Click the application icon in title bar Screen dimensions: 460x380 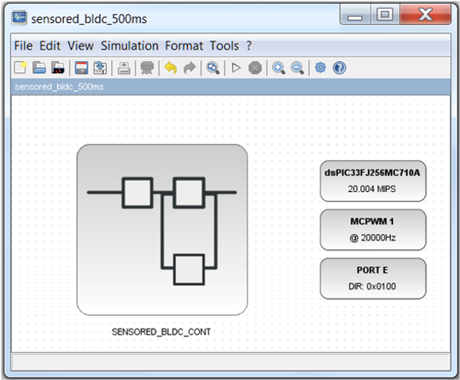[x=19, y=18]
